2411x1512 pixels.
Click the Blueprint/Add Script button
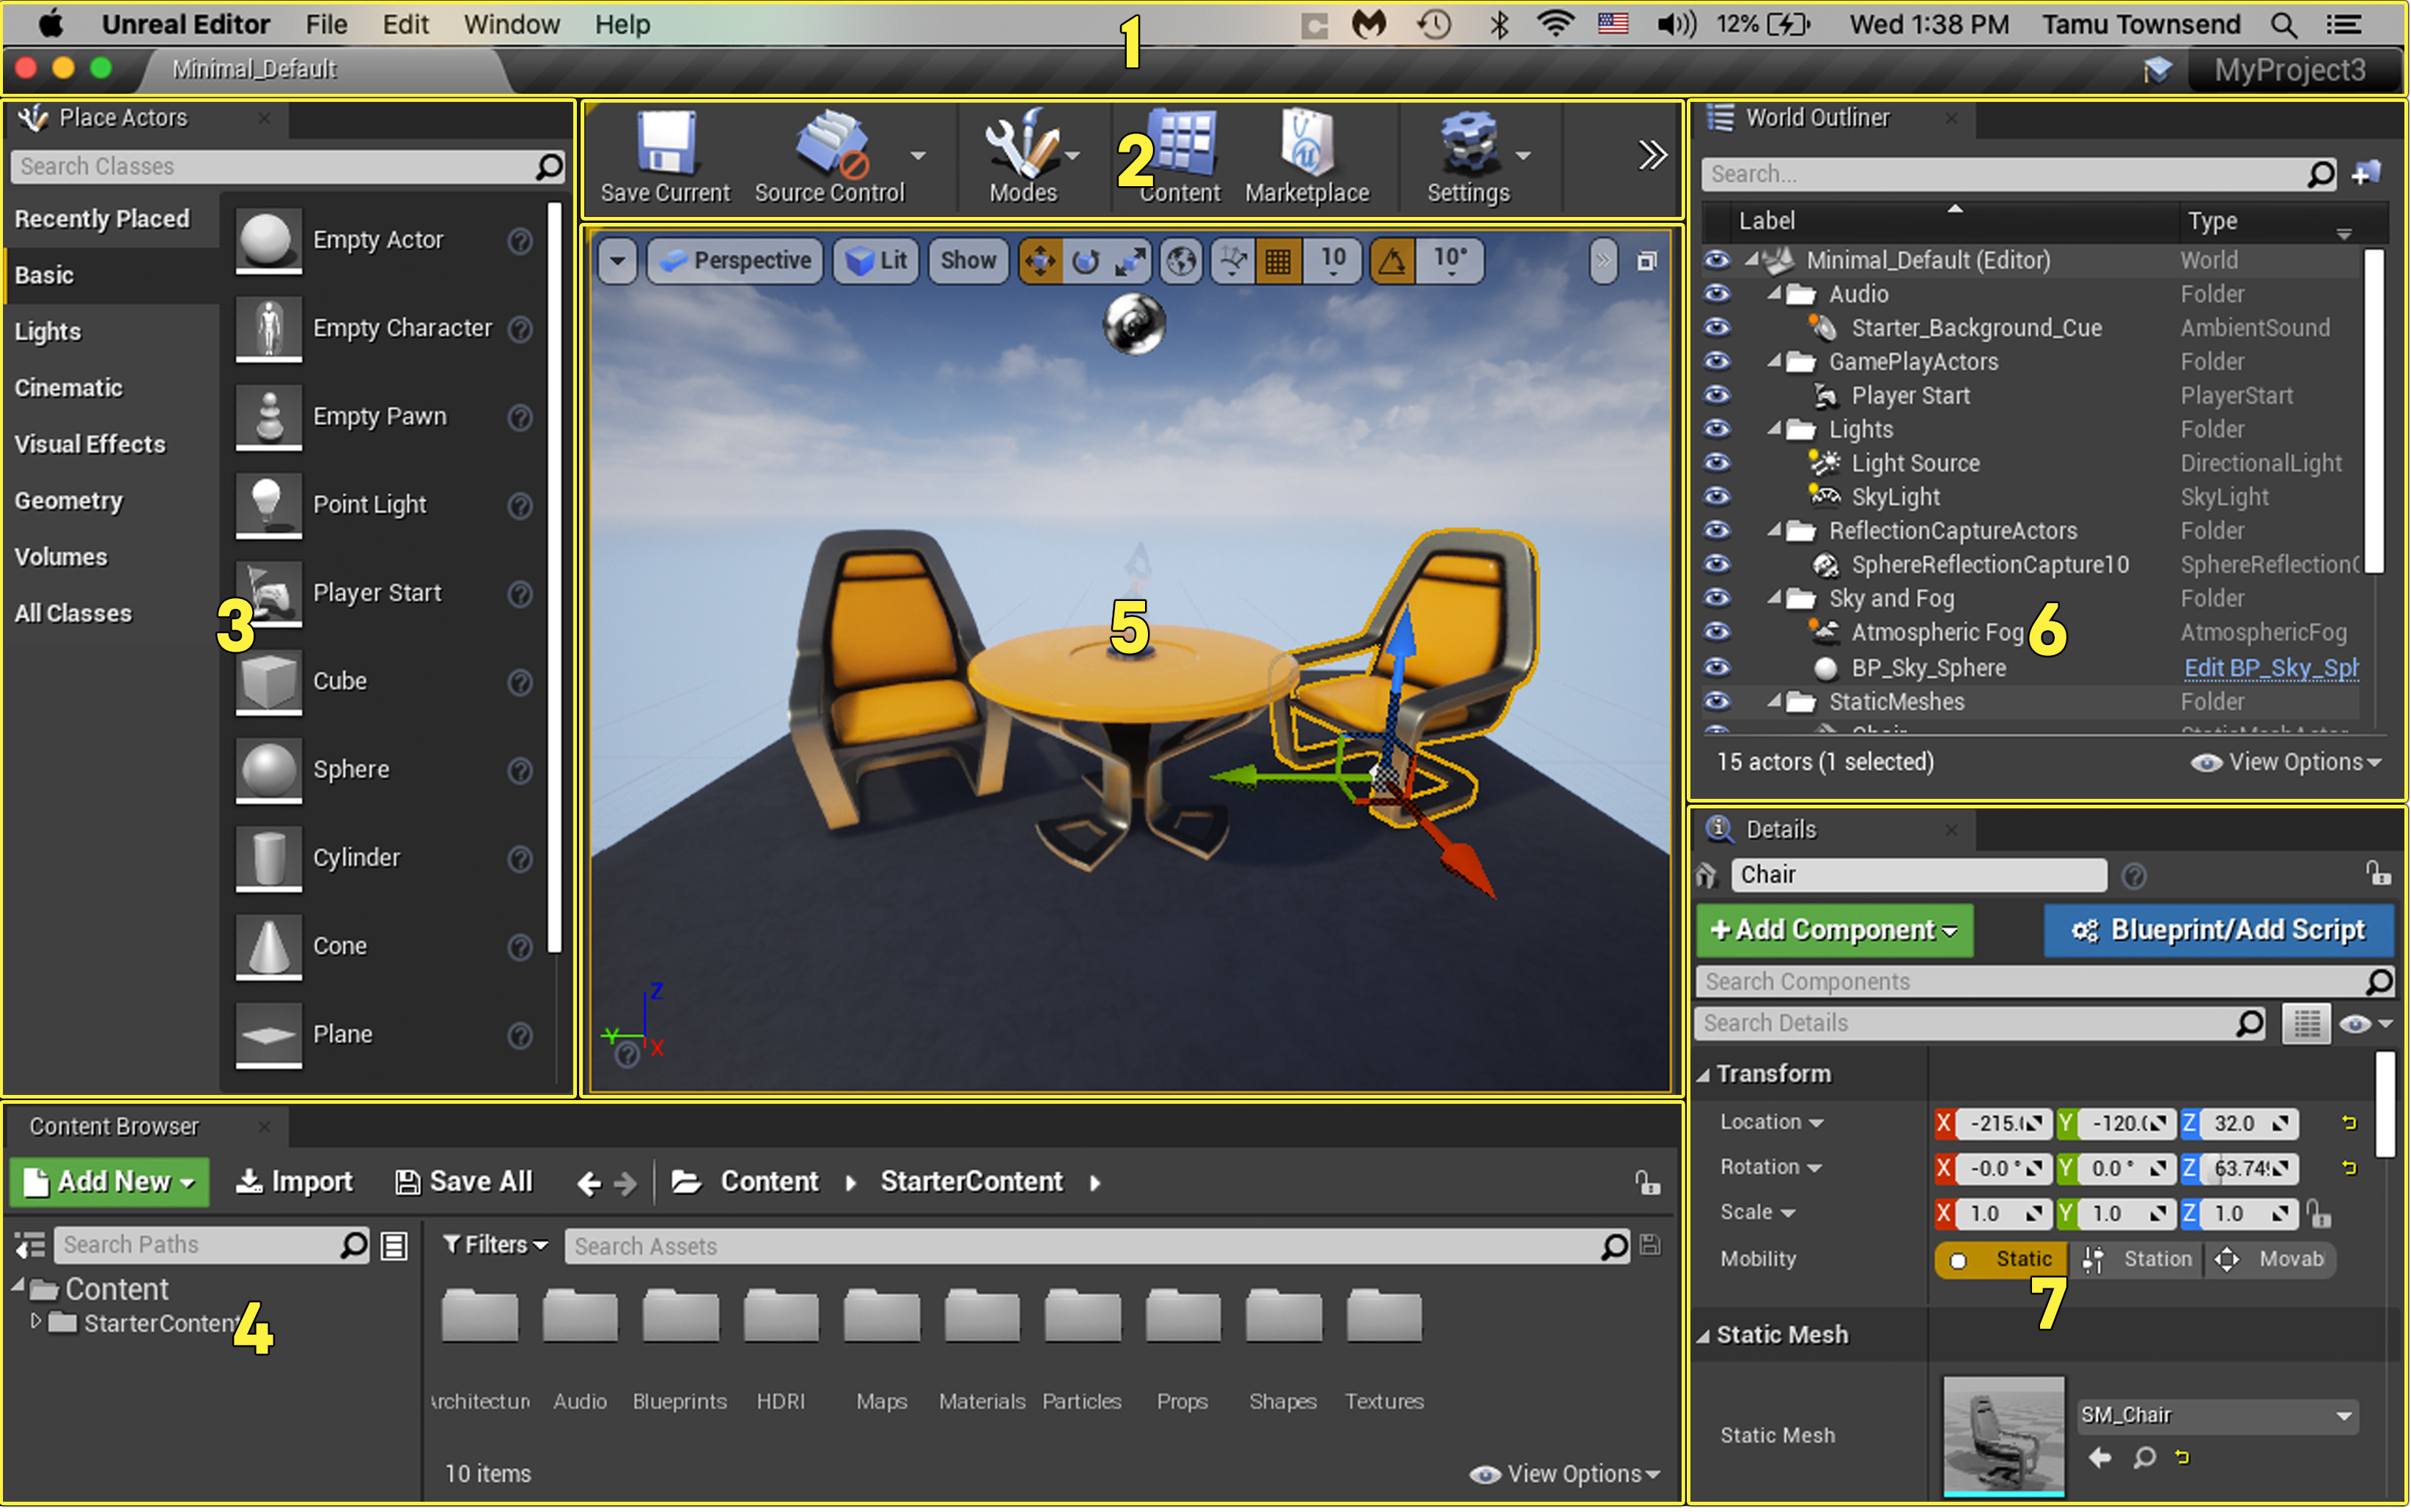pyautogui.click(x=2218, y=930)
